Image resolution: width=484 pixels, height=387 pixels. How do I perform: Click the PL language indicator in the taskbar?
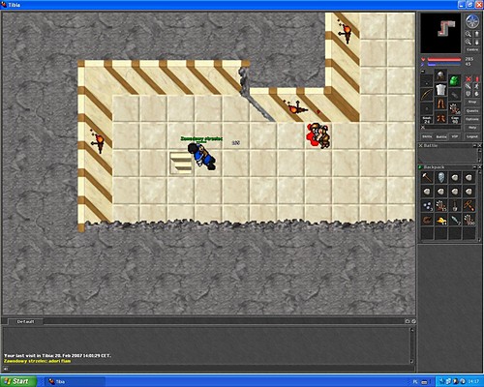416,382
